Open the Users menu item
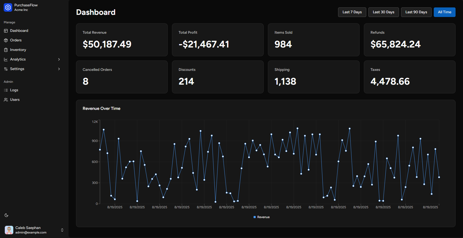The height and width of the screenshot is (238, 463). coord(15,100)
